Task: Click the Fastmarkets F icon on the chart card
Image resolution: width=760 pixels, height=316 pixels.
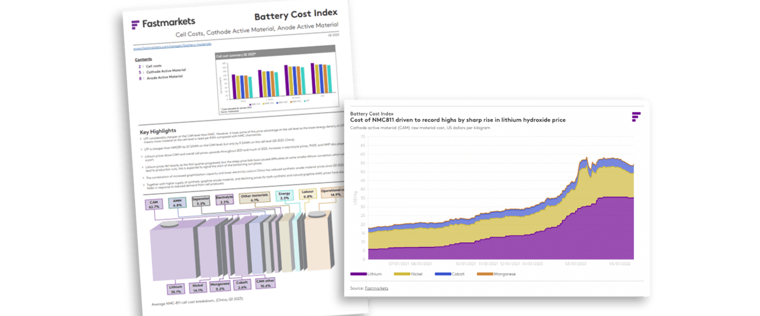Action: click(x=636, y=117)
